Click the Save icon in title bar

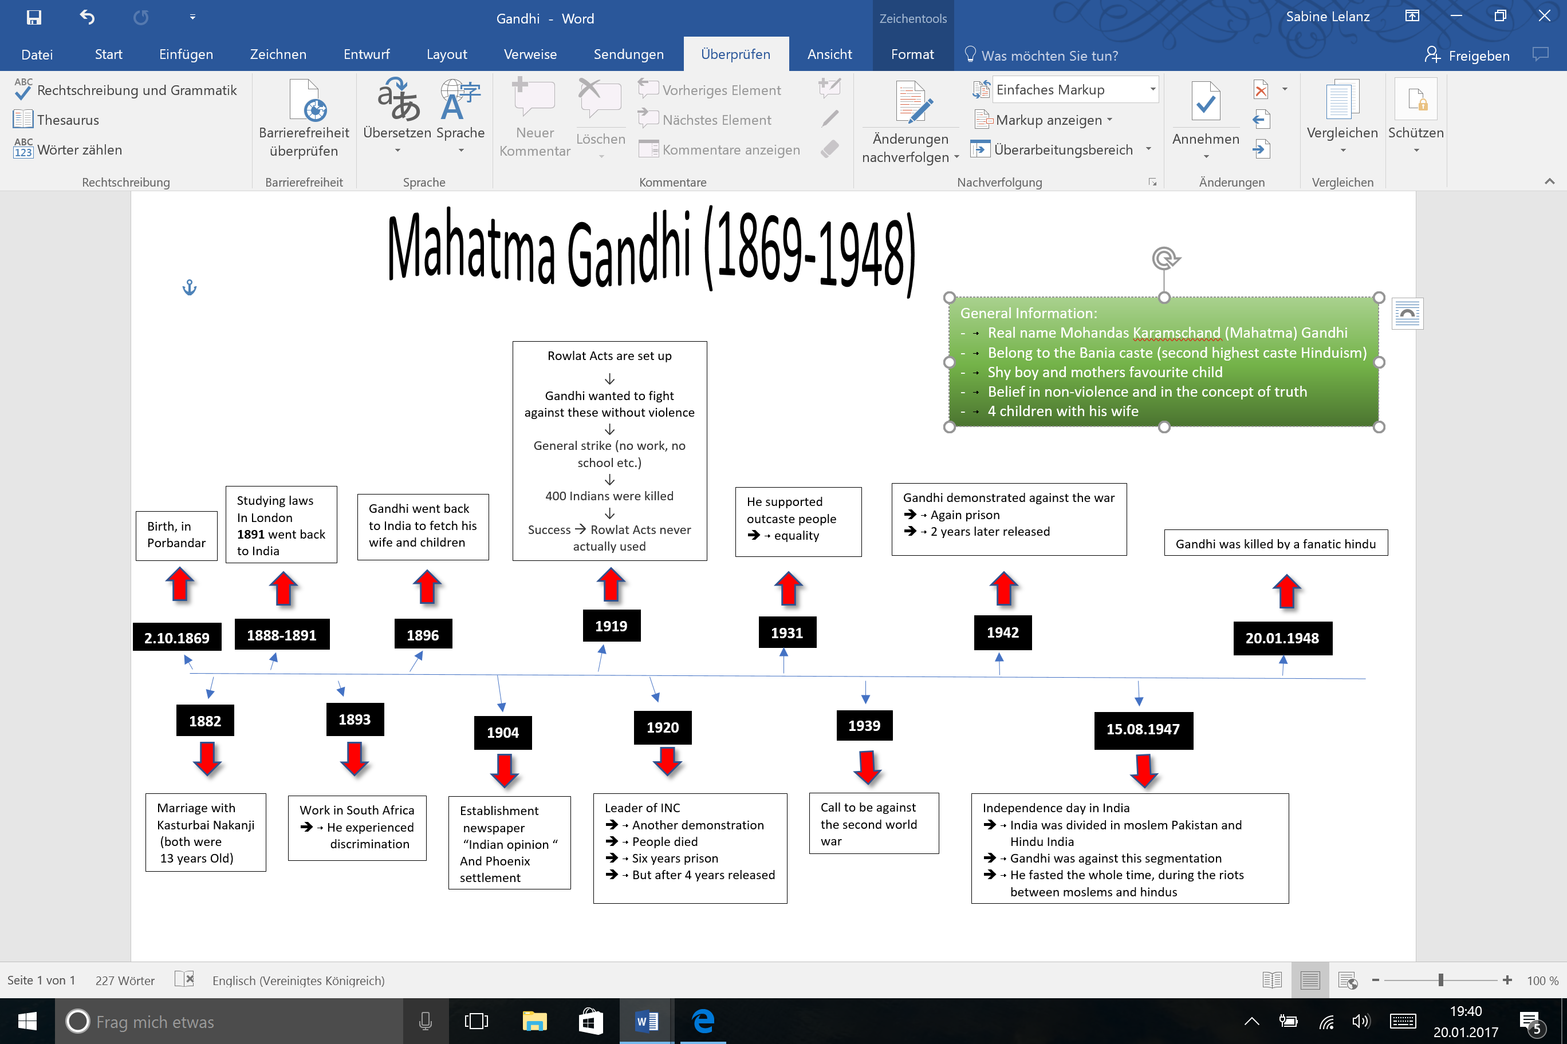(x=33, y=17)
